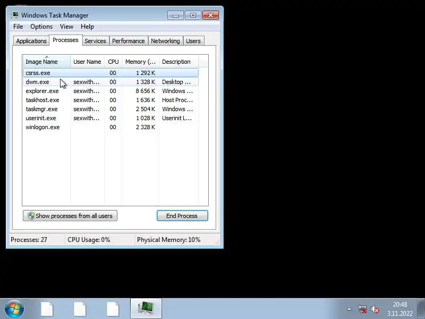Click the End Process button
The image size is (425, 319).
click(x=182, y=216)
